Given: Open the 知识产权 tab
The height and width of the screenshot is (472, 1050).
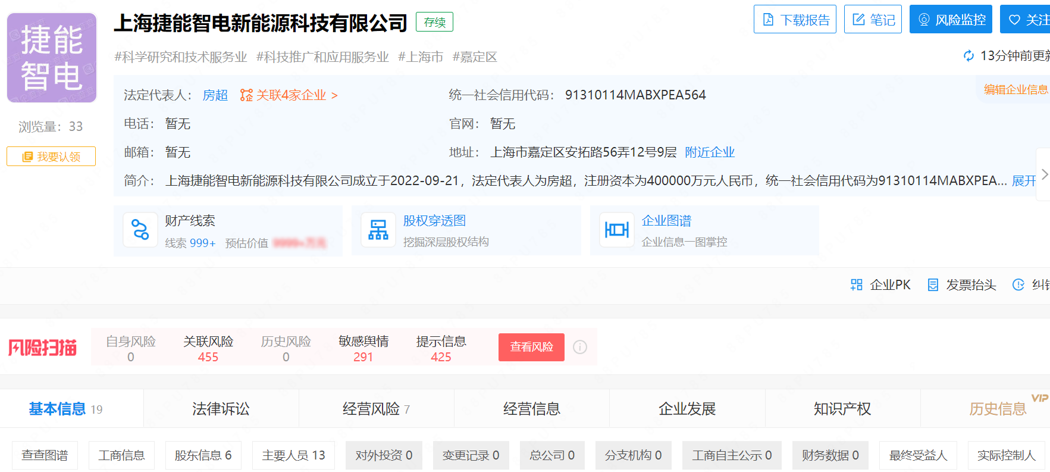Looking at the screenshot, I should 842,409.
